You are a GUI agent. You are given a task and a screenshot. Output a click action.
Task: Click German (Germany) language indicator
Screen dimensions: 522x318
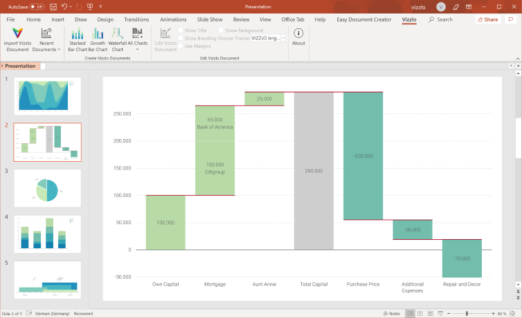pyautogui.click(x=52, y=313)
